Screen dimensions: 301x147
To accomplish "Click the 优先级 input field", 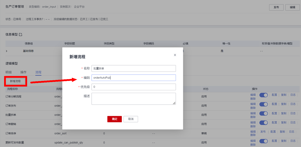I will pos(134,87).
